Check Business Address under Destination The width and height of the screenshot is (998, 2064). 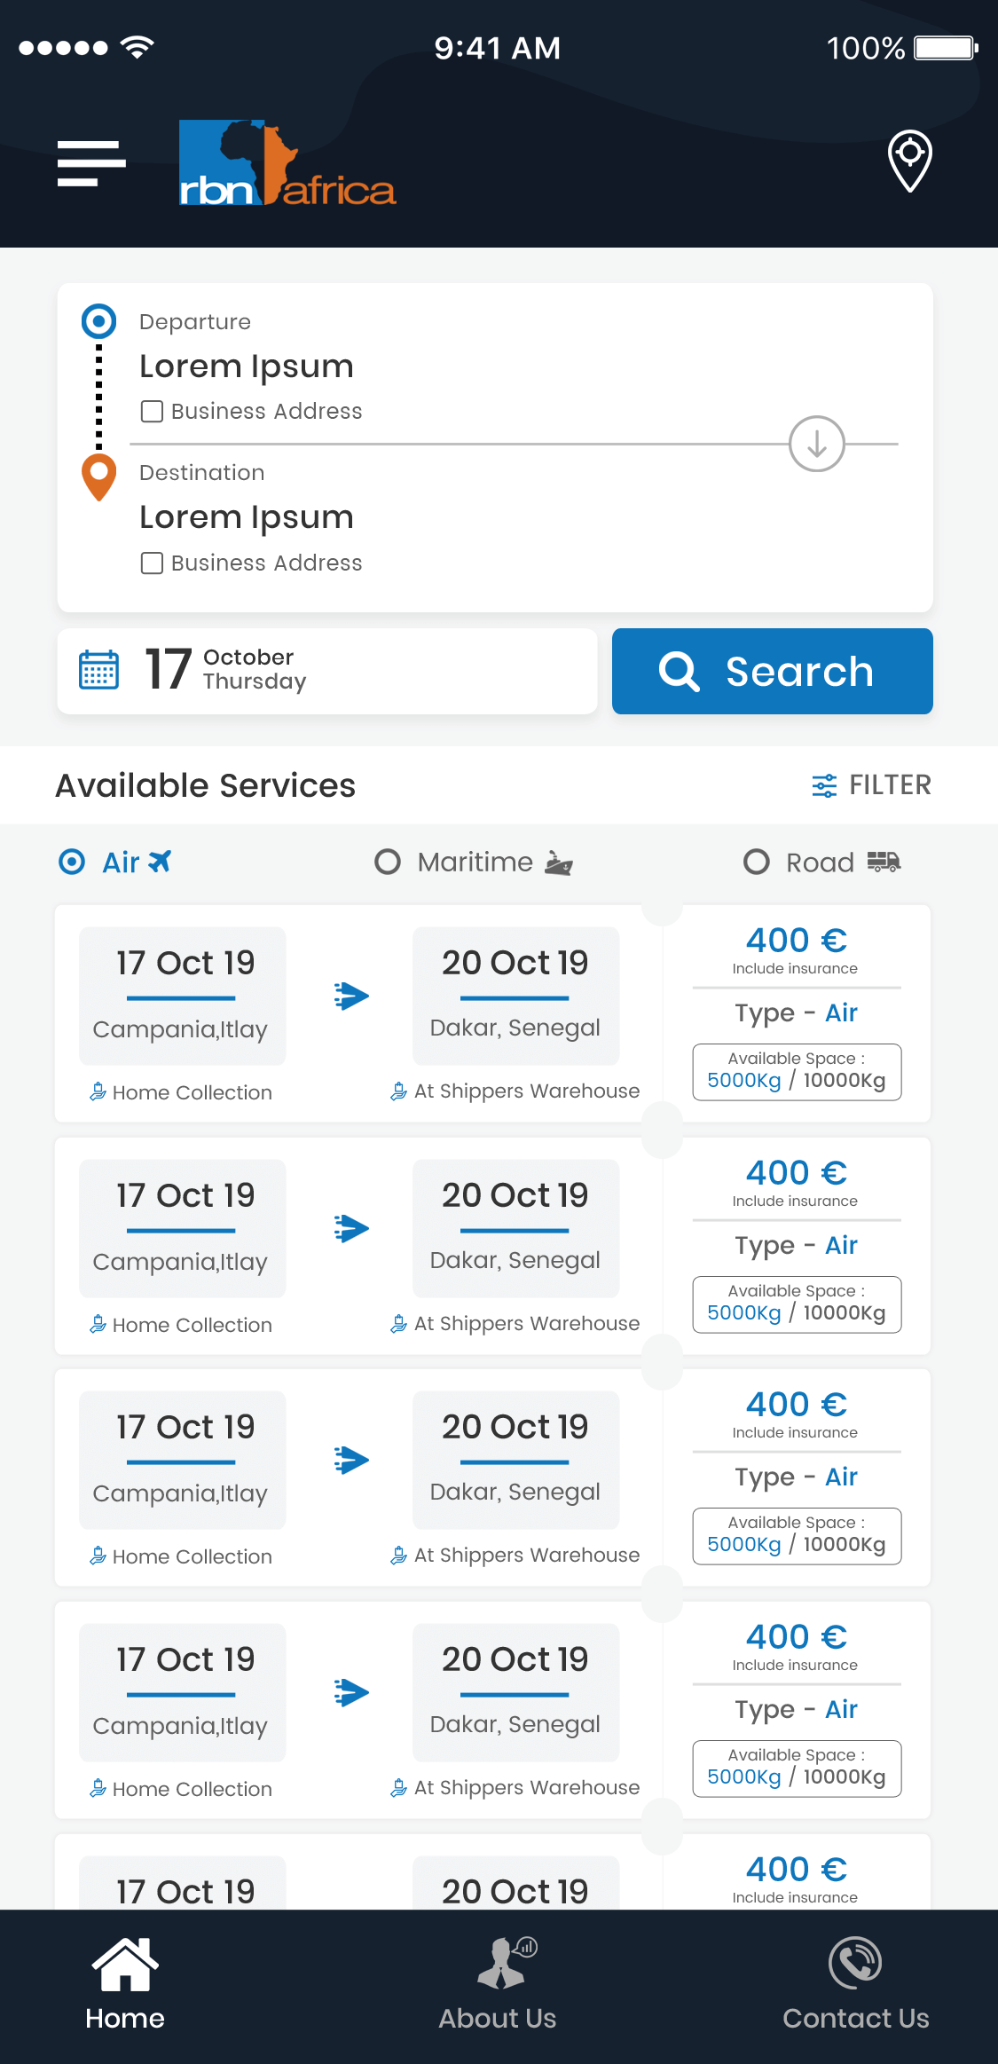click(x=153, y=563)
